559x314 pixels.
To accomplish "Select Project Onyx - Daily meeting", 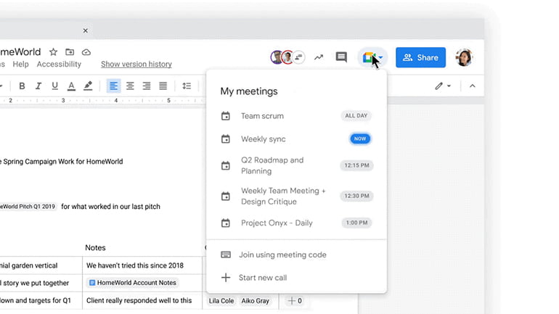I will pyautogui.click(x=296, y=223).
